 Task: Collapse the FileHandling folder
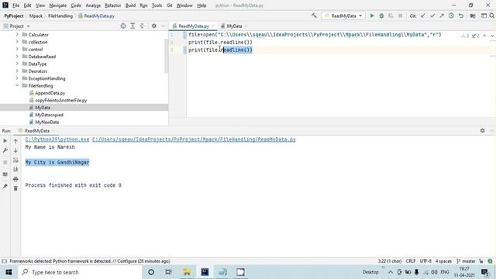(x=17, y=85)
